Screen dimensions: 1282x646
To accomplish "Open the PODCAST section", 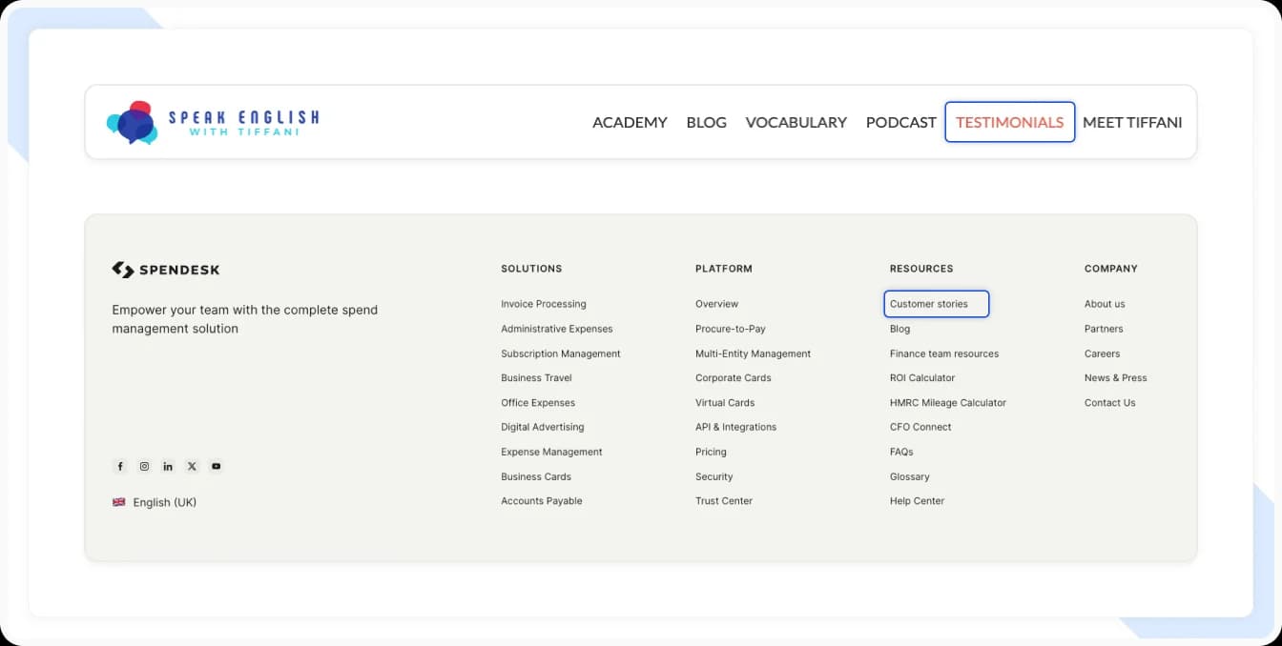I will tap(900, 122).
